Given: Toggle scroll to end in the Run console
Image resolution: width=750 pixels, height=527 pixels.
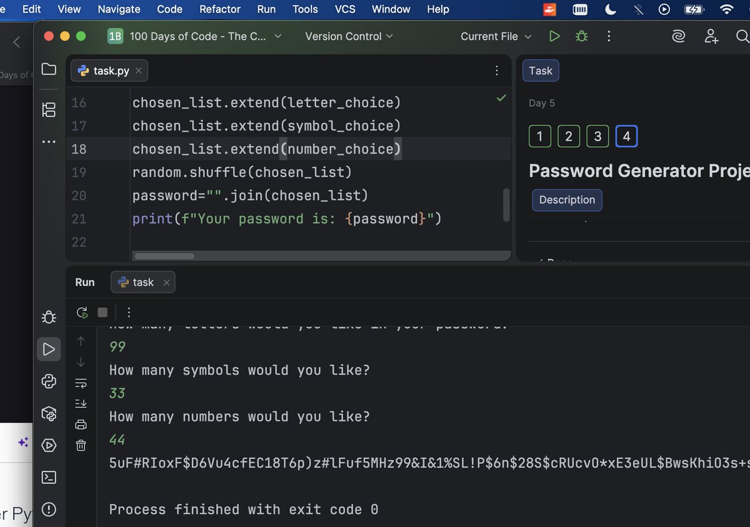Looking at the screenshot, I should point(81,404).
